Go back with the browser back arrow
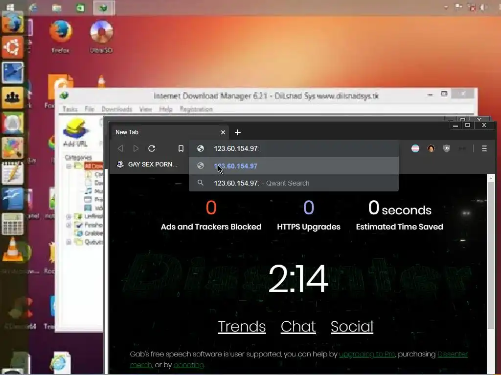 coord(120,148)
